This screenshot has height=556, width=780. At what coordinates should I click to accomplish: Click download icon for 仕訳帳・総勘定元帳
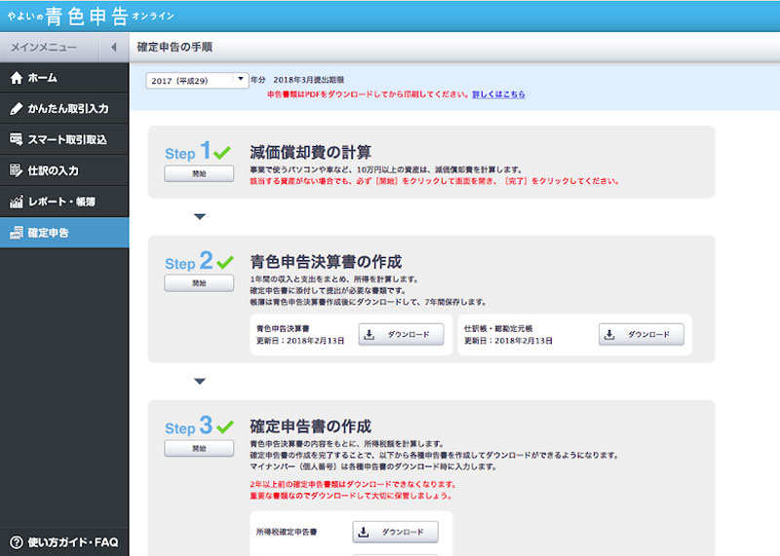(x=609, y=334)
